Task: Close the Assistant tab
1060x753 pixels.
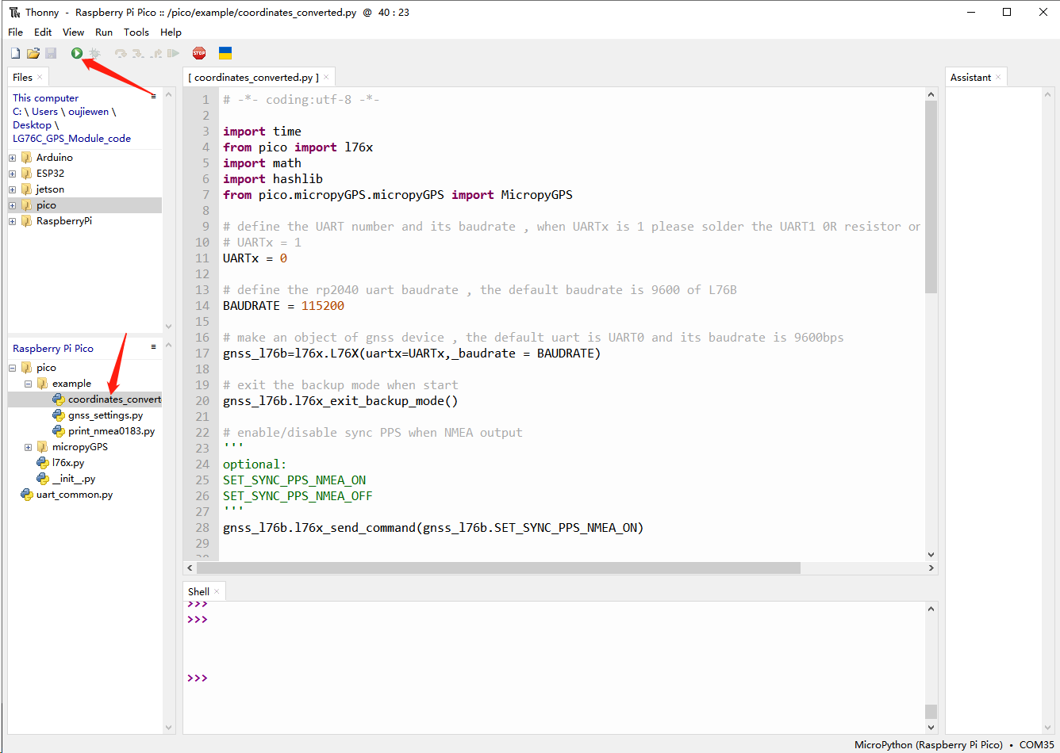Action: (998, 77)
